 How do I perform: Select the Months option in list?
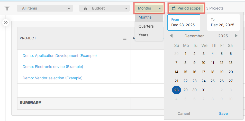[x=149, y=17]
